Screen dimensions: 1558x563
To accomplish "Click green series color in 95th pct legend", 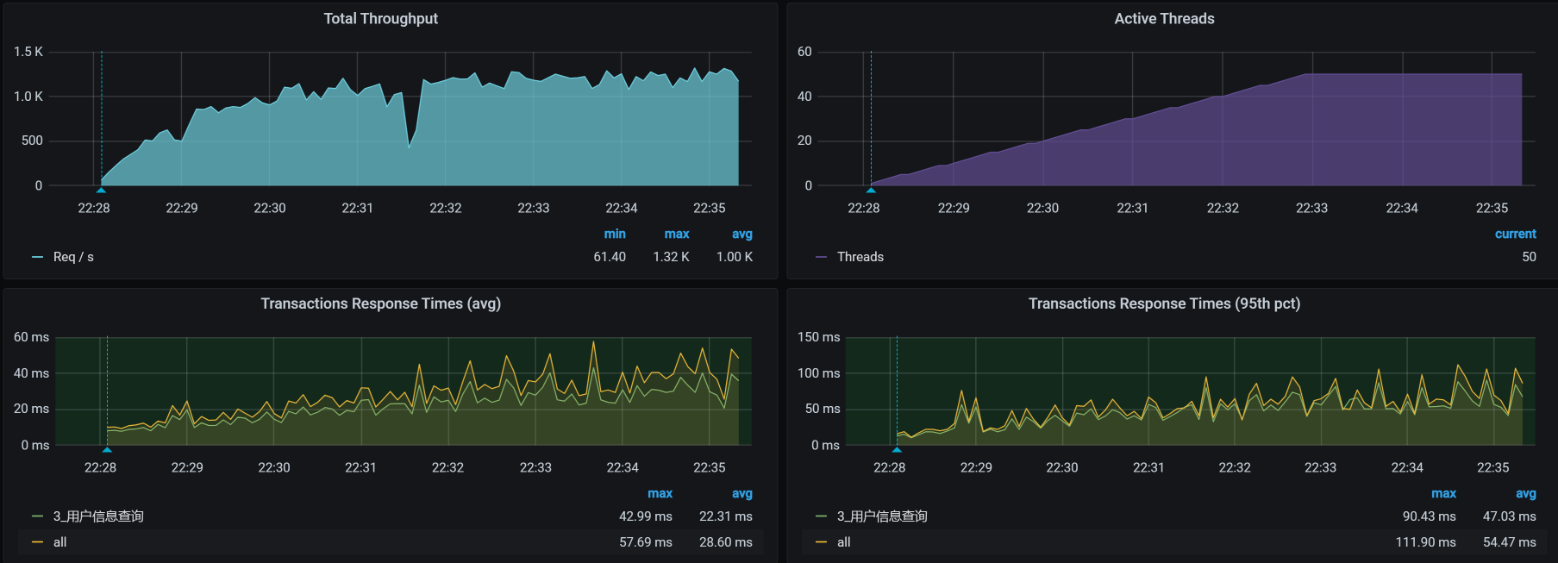I will [x=821, y=516].
